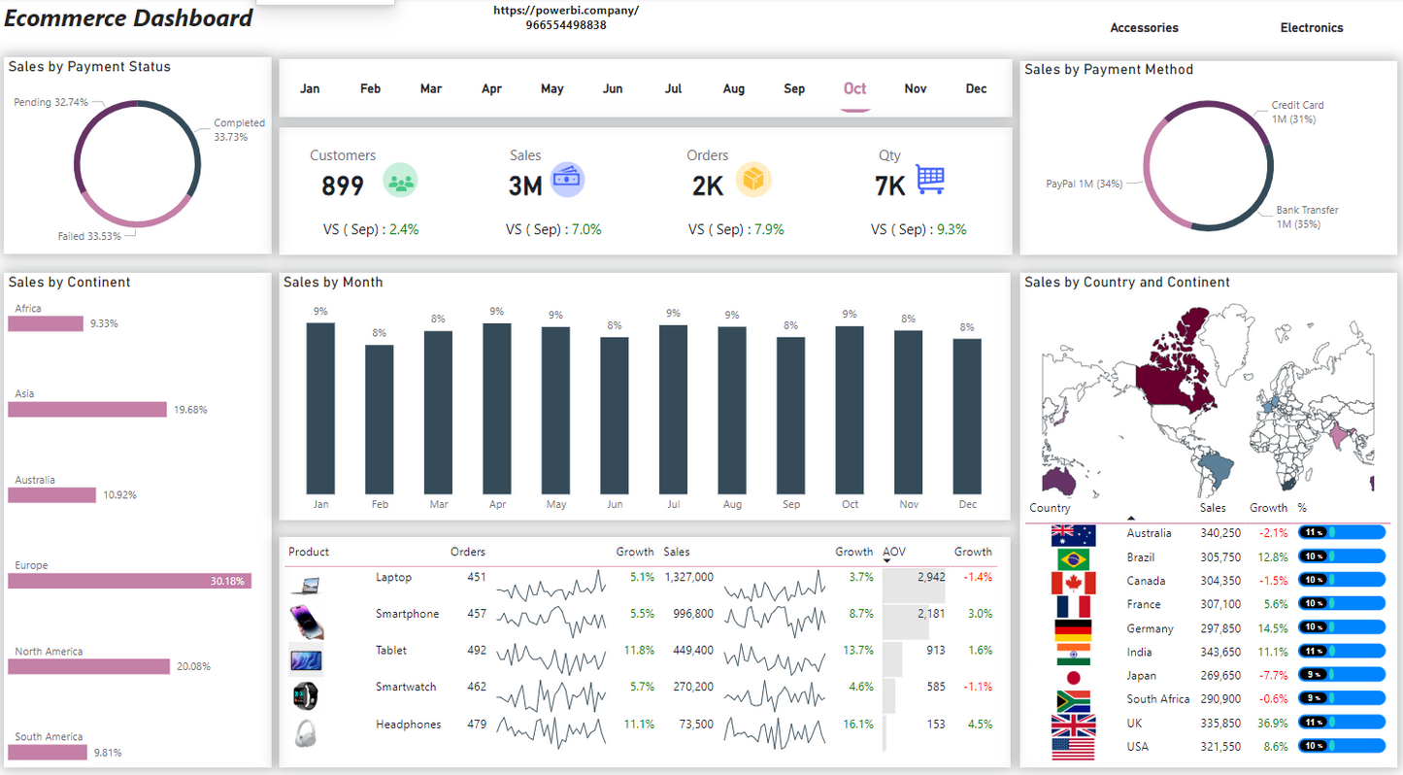
Task: Select the Oct month tab
Action: [854, 88]
